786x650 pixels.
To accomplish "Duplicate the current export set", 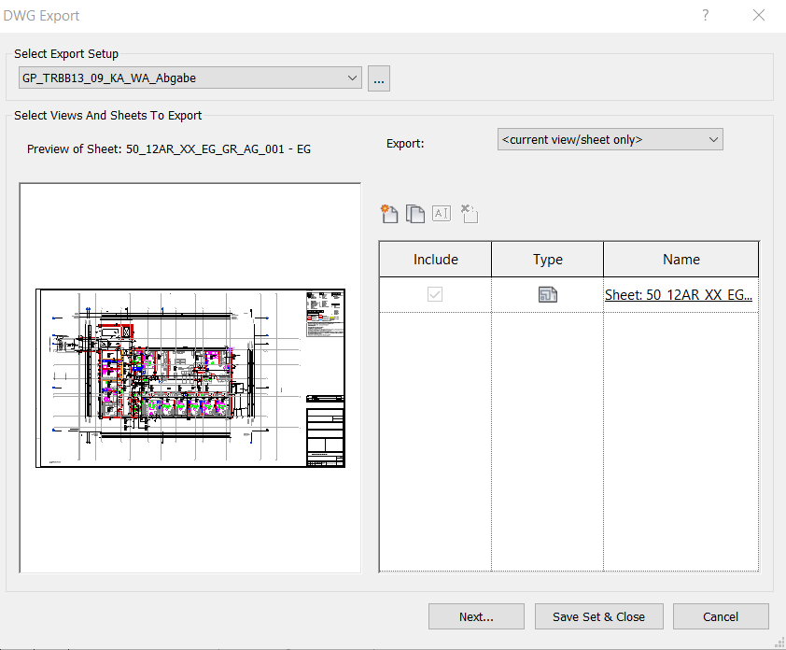I will (x=415, y=214).
